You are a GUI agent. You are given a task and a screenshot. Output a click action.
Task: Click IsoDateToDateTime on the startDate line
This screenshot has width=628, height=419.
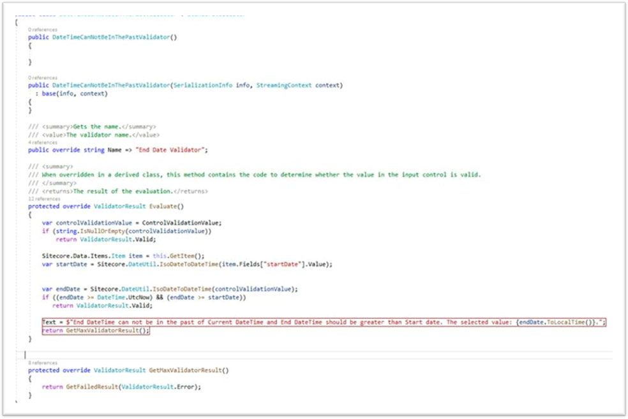pyautogui.click(x=190, y=265)
